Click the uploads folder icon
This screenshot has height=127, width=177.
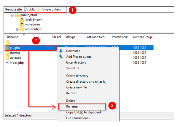[x=7, y=58]
